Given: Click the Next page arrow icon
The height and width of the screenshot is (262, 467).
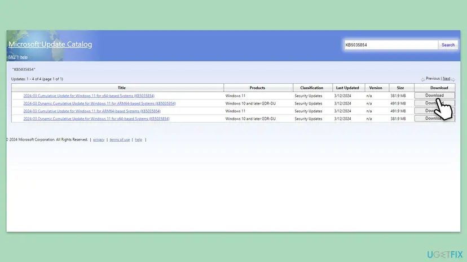Looking at the screenshot, I should [x=453, y=79].
